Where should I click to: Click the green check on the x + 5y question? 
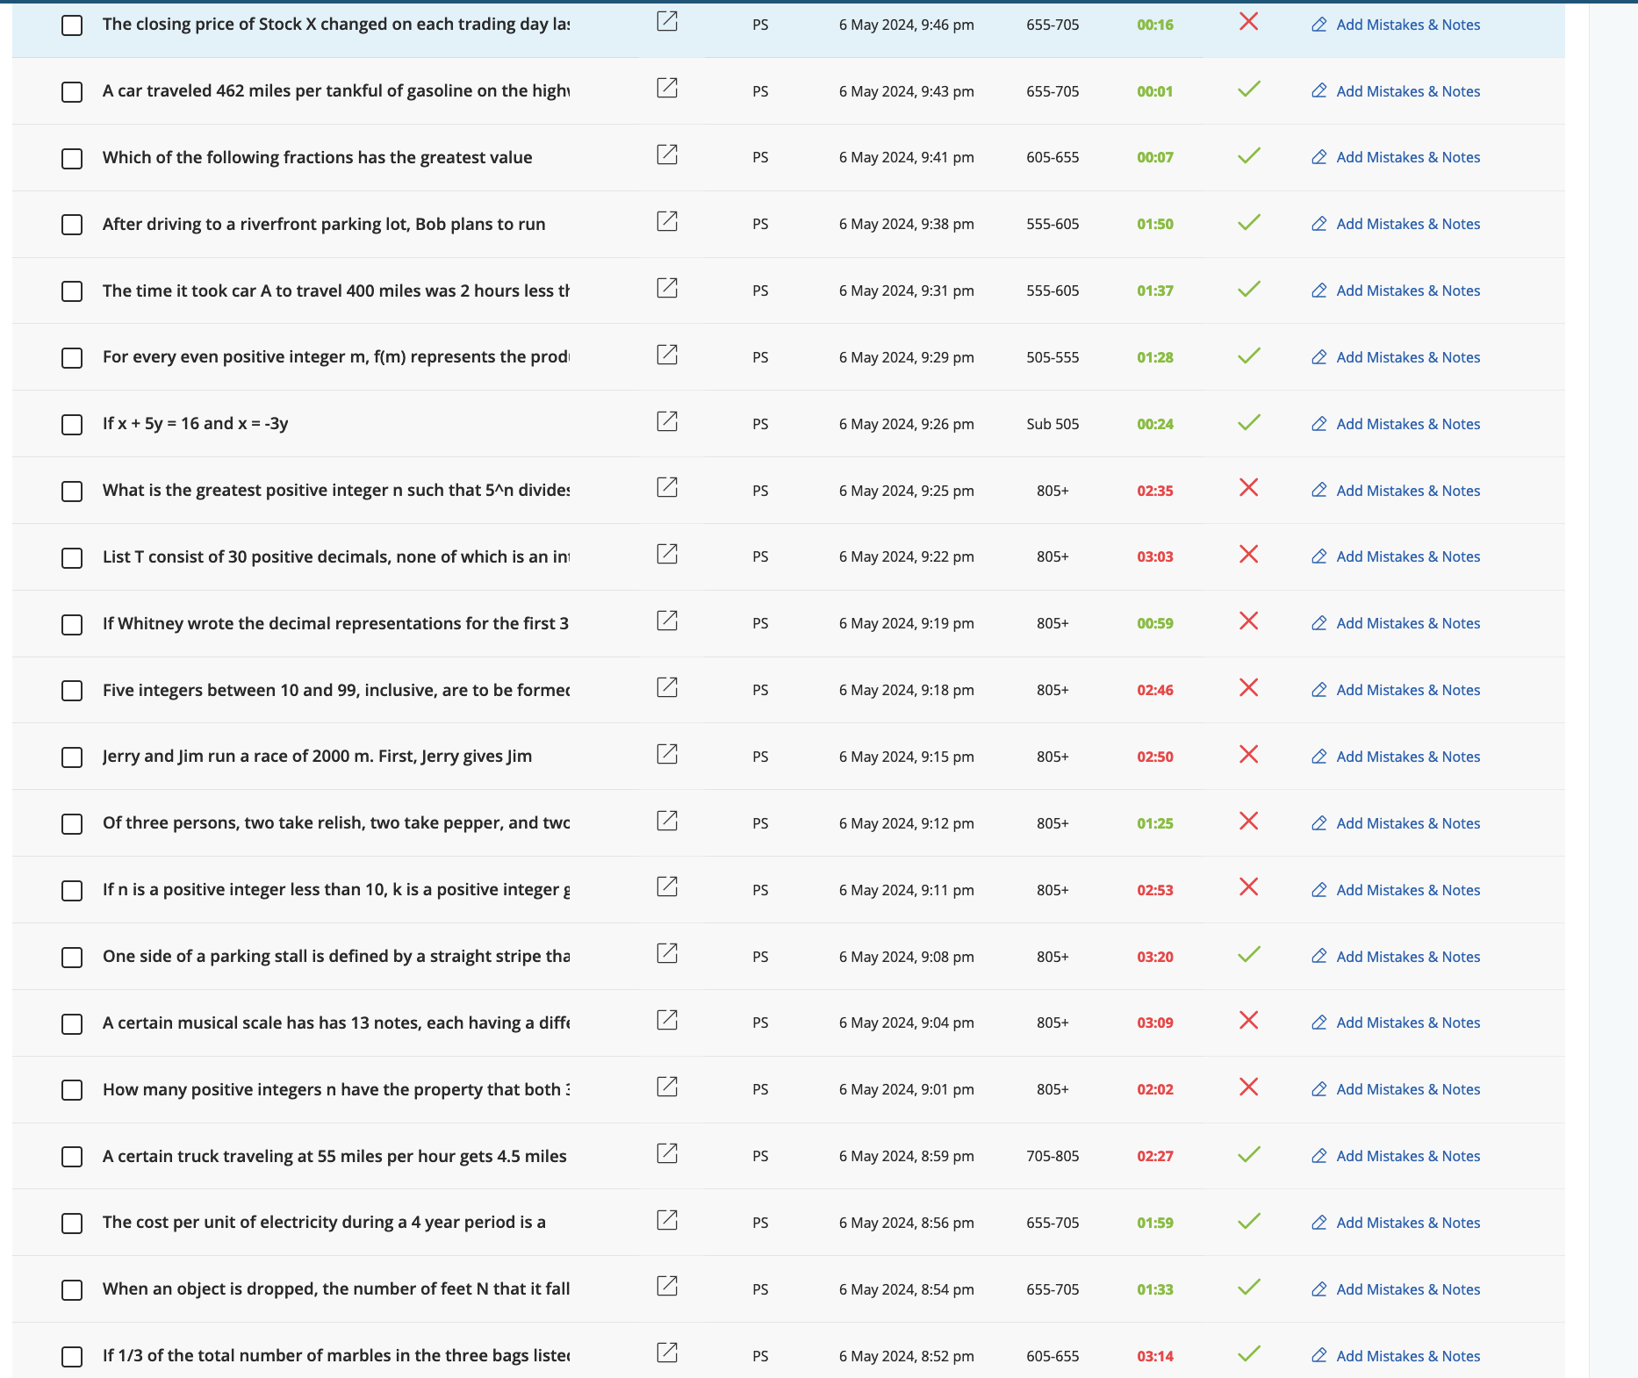[1247, 422]
